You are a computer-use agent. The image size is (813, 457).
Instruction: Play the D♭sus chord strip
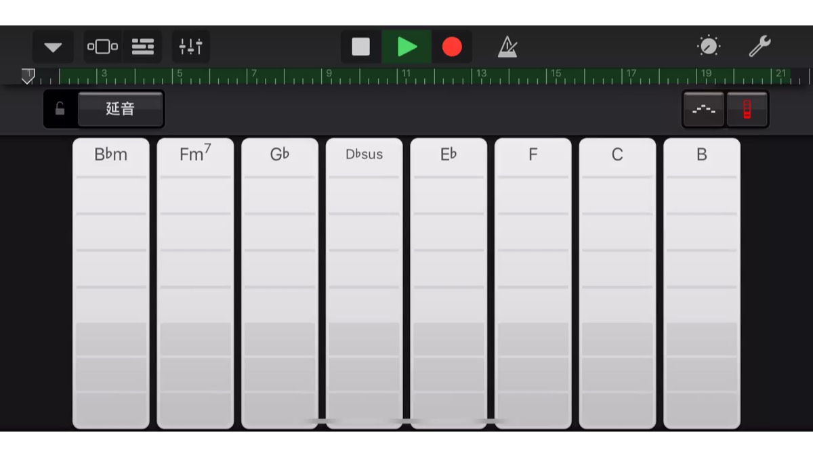pyautogui.click(x=364, y=283)
